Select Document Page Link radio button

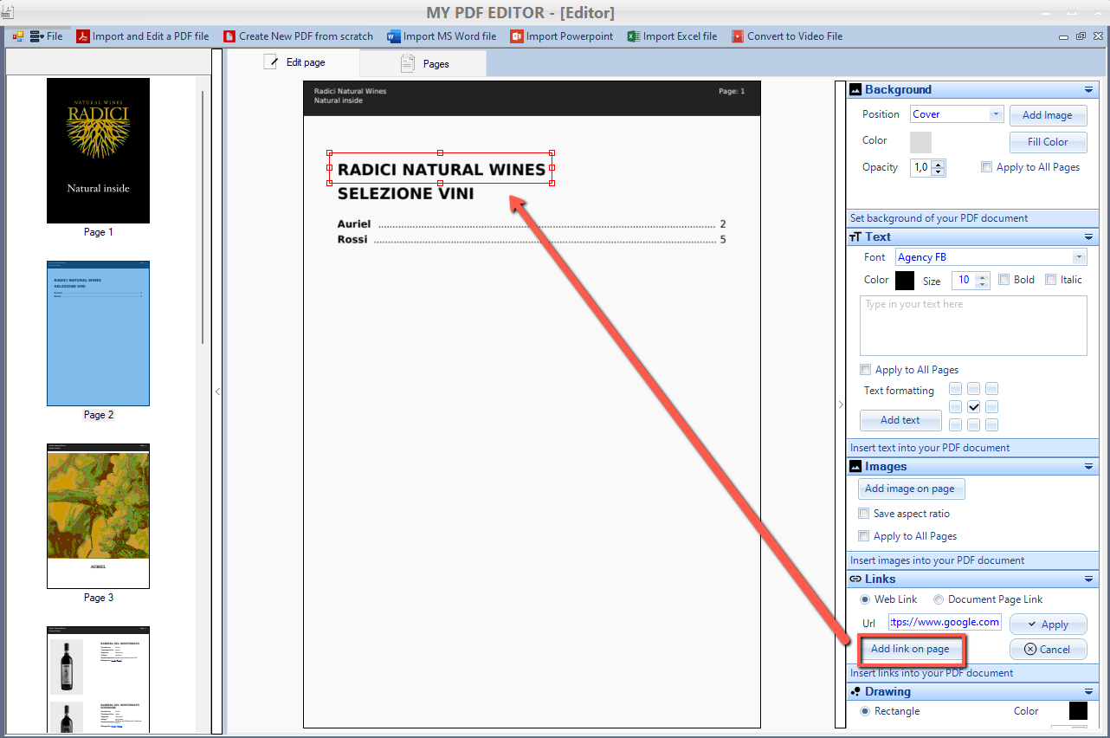coord(939,599)
